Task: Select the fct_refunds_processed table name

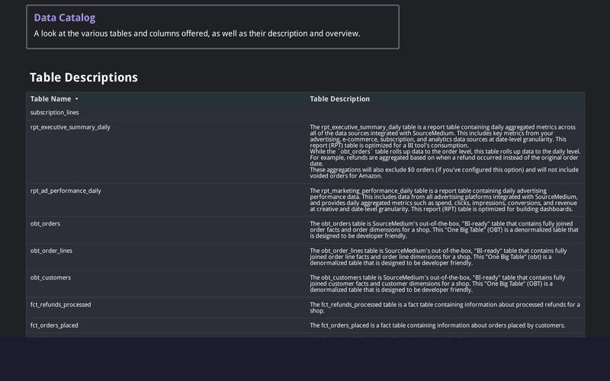Action: pyautogui.click(x=60, y=305)
